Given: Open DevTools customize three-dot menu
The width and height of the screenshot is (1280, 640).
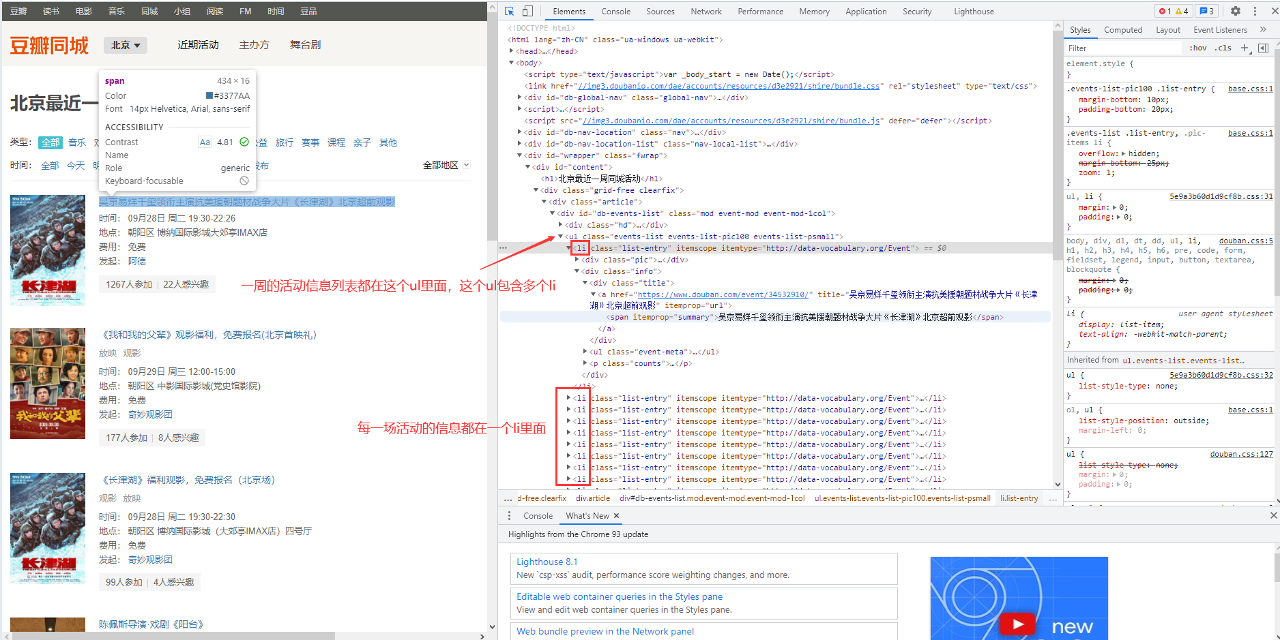Looking at the screenshot, I should 1255,11.
